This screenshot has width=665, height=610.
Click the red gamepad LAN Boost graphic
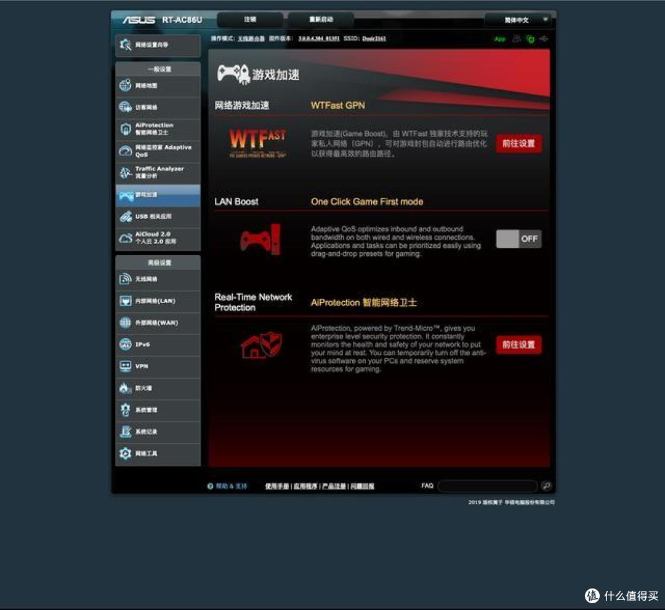[260, 240]
